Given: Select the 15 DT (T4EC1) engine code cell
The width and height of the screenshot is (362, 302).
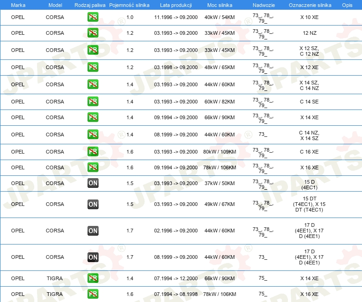Looking at the screenshot, I should tap(309, 204).
